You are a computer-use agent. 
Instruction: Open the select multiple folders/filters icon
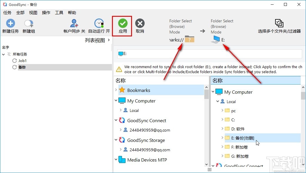279,23
